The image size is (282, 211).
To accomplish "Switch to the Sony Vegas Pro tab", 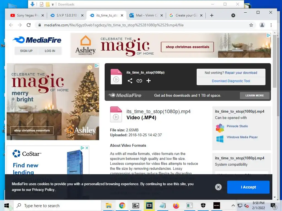I will [27, 15].
